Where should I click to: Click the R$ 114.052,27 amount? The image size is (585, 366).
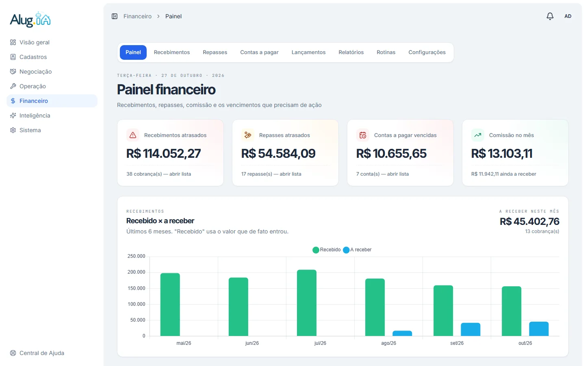point(164,153)
